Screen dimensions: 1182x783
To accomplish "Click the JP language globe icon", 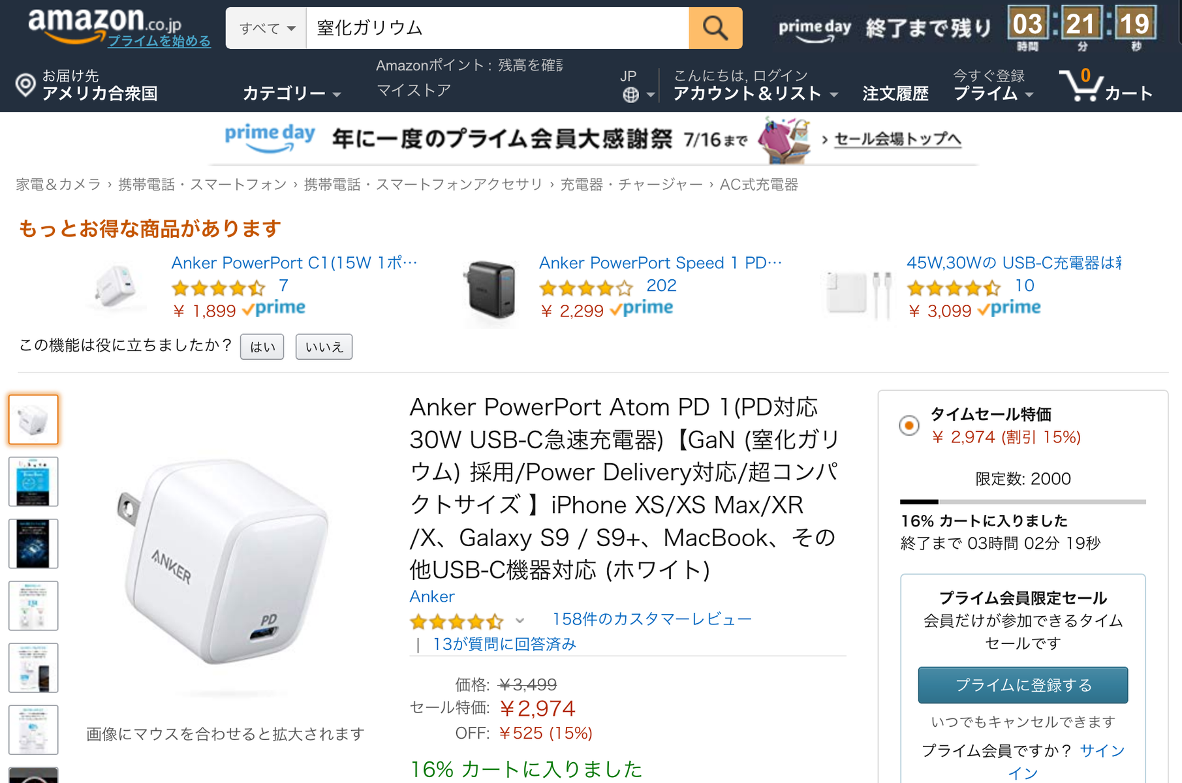I will click(630, 95).
